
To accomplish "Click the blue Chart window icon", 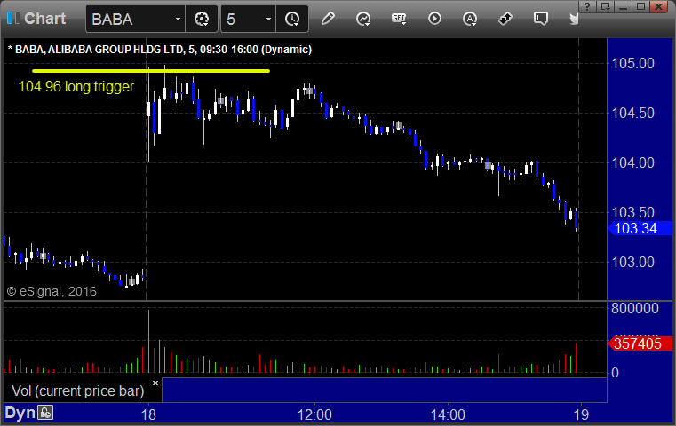I will click(x=13, y=18).
